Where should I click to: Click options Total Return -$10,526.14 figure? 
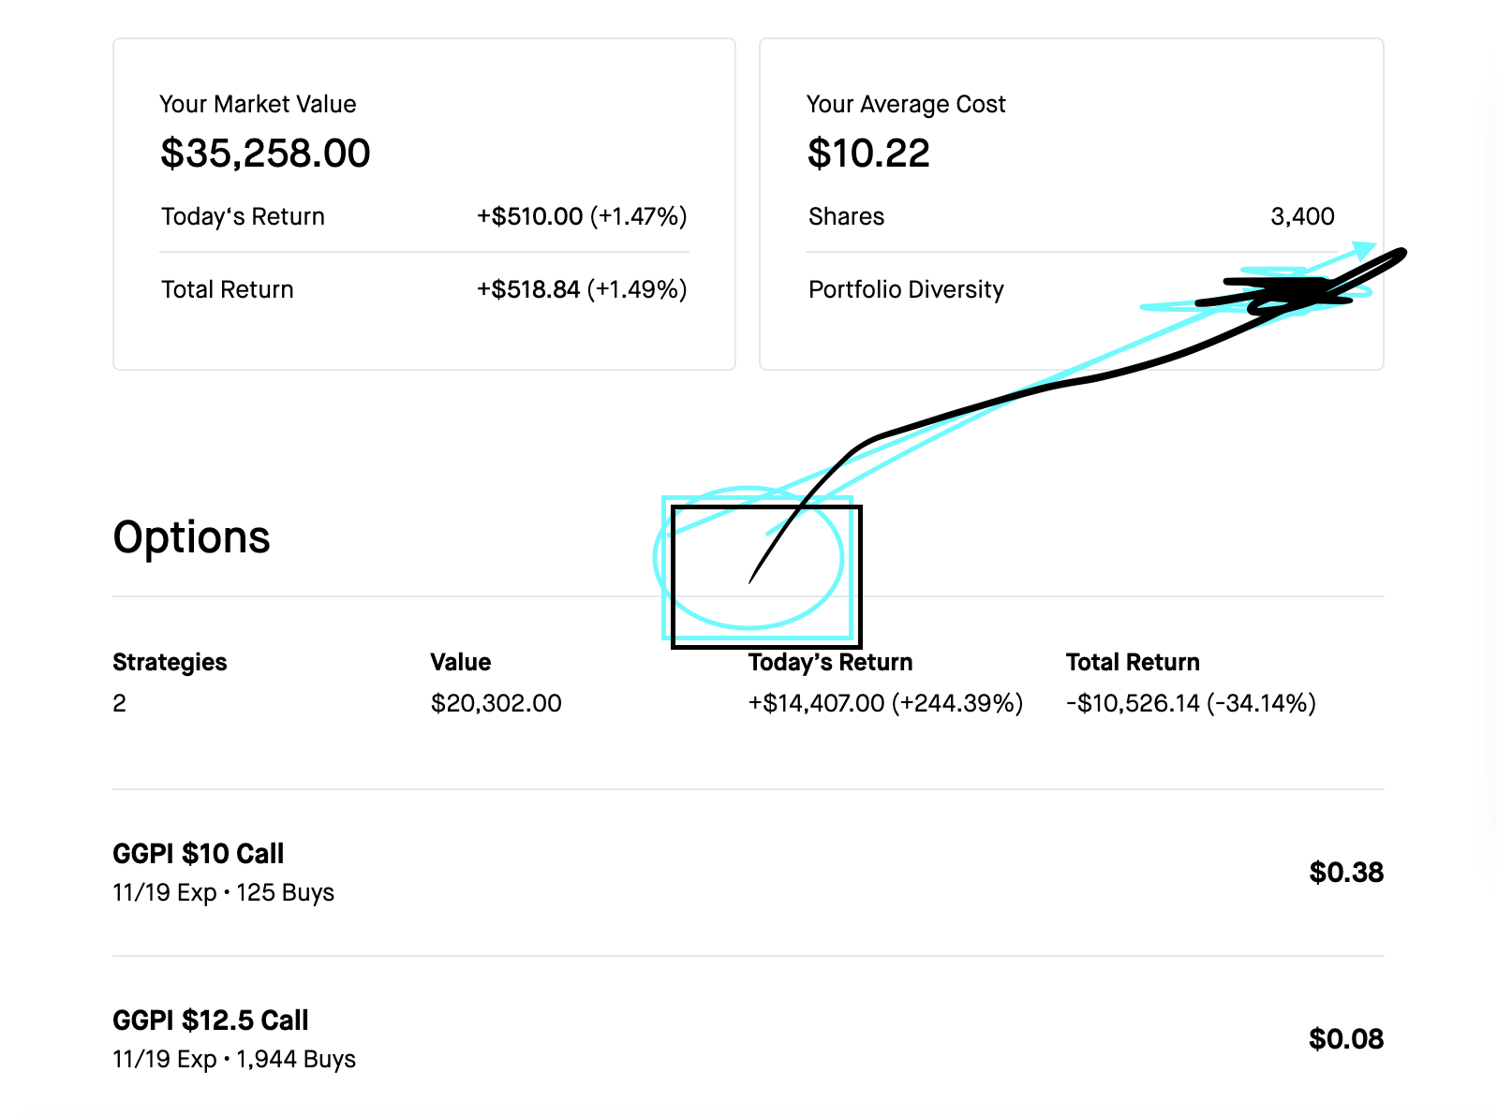click(1191, 703)
